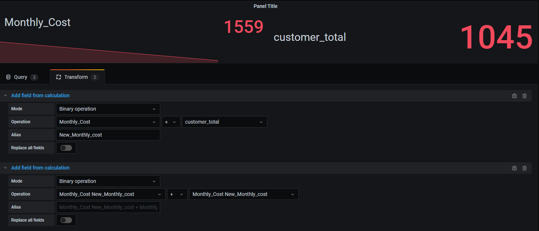Open Mode dropdown in second transformation
Viewport: 539px width, 231px height.
coord(108,181)
